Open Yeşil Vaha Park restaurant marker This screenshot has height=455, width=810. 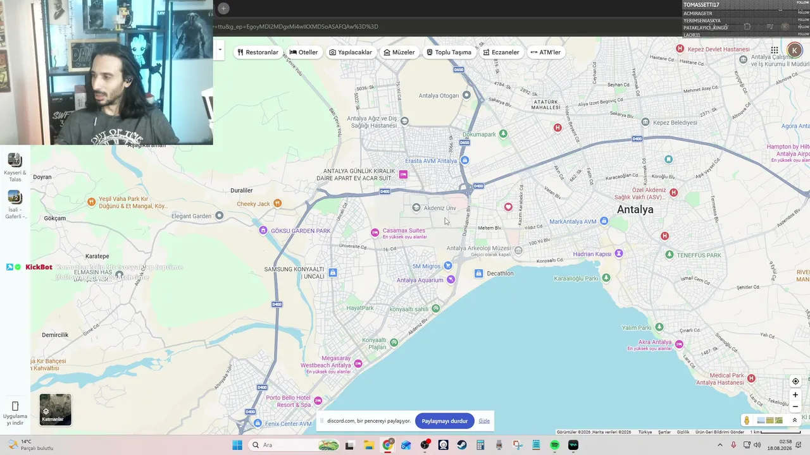pos(92,202)
